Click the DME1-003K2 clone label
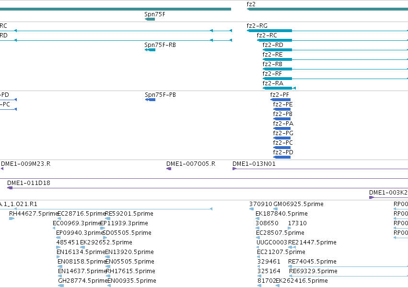This screenshot has height=288, width=408. [388, 193]
